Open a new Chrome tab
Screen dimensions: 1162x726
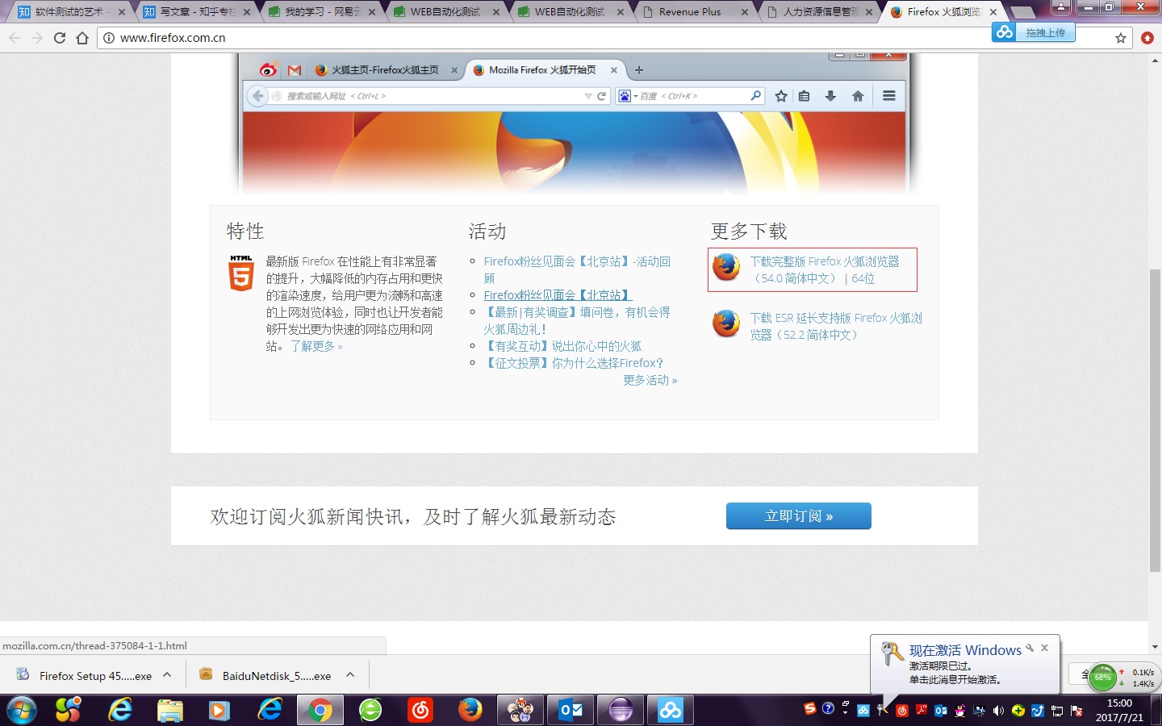click(1023, 12)
